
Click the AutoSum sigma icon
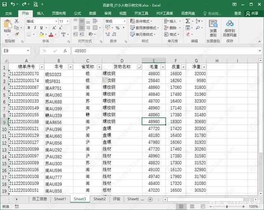[x=188, y=21]
